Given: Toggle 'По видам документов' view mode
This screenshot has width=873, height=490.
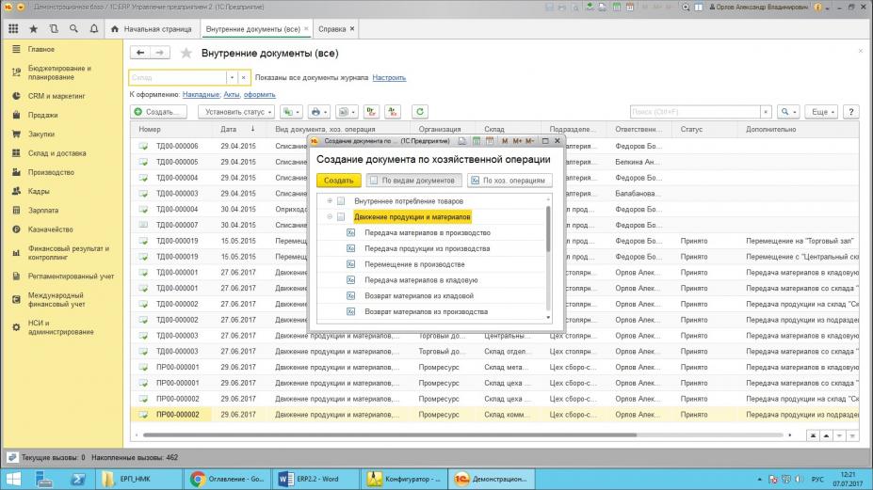Looking at the screenshot, I should click(413, 180).
